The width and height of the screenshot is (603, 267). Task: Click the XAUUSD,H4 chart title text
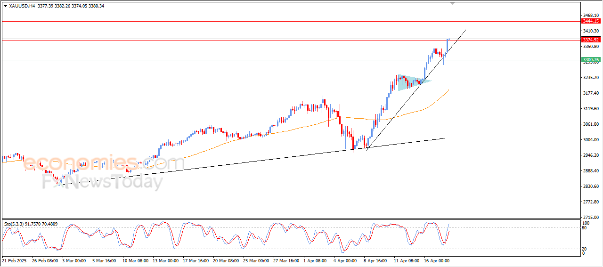(22, 6)
